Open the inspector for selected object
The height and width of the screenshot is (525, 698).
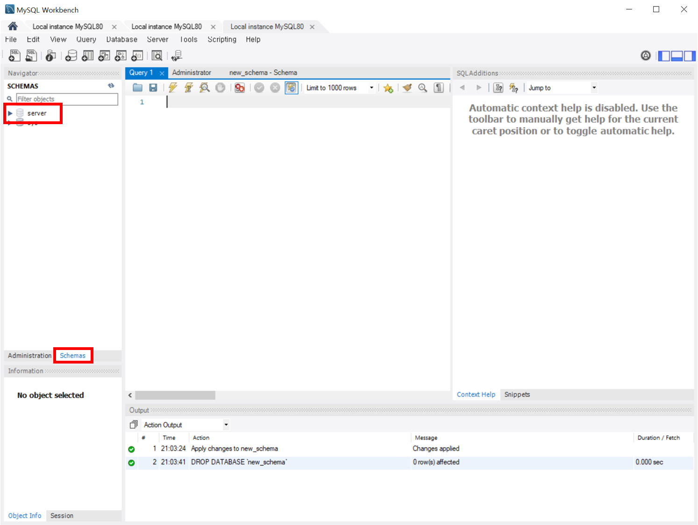coord(50,56)
